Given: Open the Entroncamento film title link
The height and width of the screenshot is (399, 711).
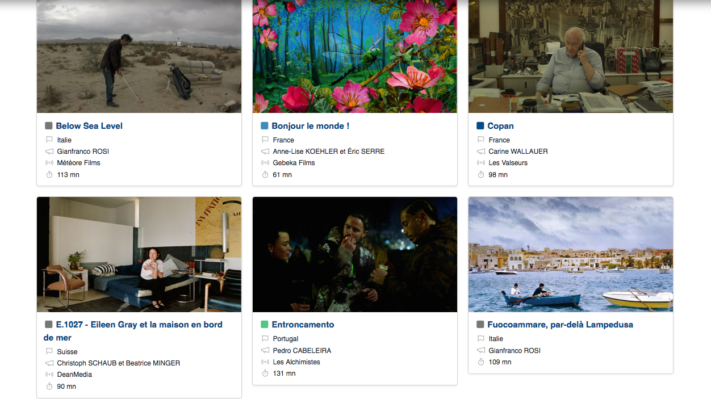Looking at the screenshot, I should click(303, 325).
